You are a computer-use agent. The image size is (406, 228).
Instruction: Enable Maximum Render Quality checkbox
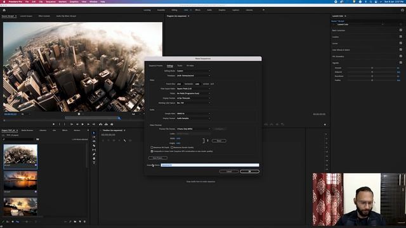coord(172,148)
